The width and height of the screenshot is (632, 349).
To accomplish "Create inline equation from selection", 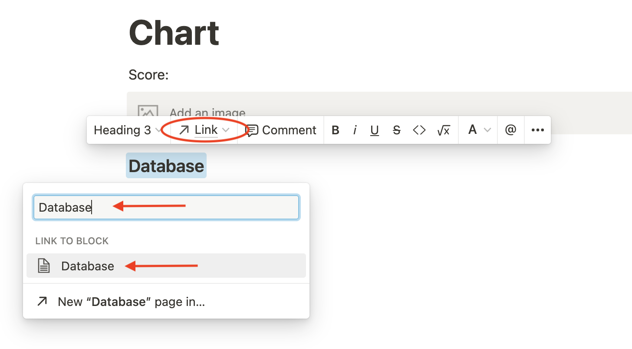I will pos(443,130).
